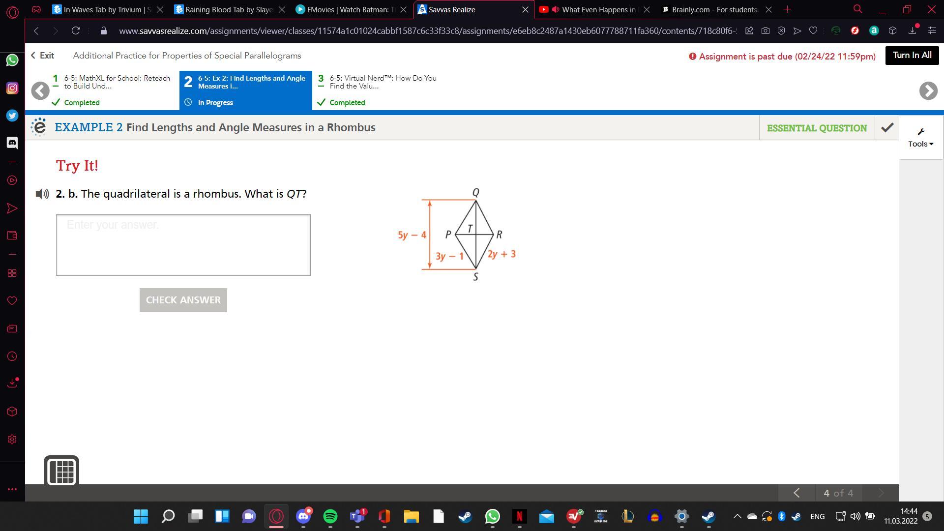Click the reload/refresh page icon
The width and height of the screenshot is (944, 531).
click(x=75, y=30)
